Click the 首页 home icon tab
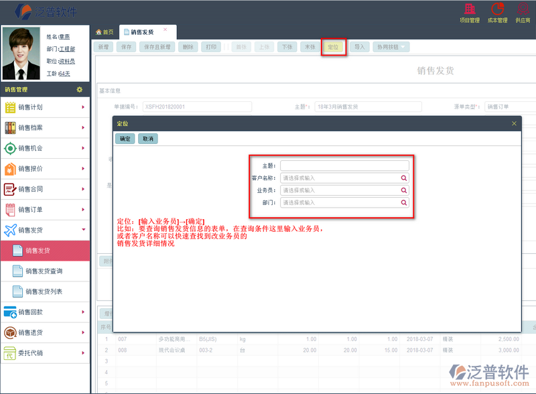Viewport: 536px width, 394px height. click(105, 32)
